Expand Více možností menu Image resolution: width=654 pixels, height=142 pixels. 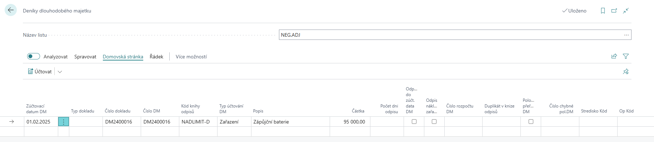pyautogui.click(x=191, y=57)
